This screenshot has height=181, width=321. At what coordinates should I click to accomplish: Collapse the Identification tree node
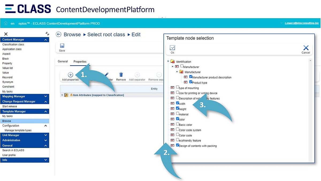coord(168,61)
